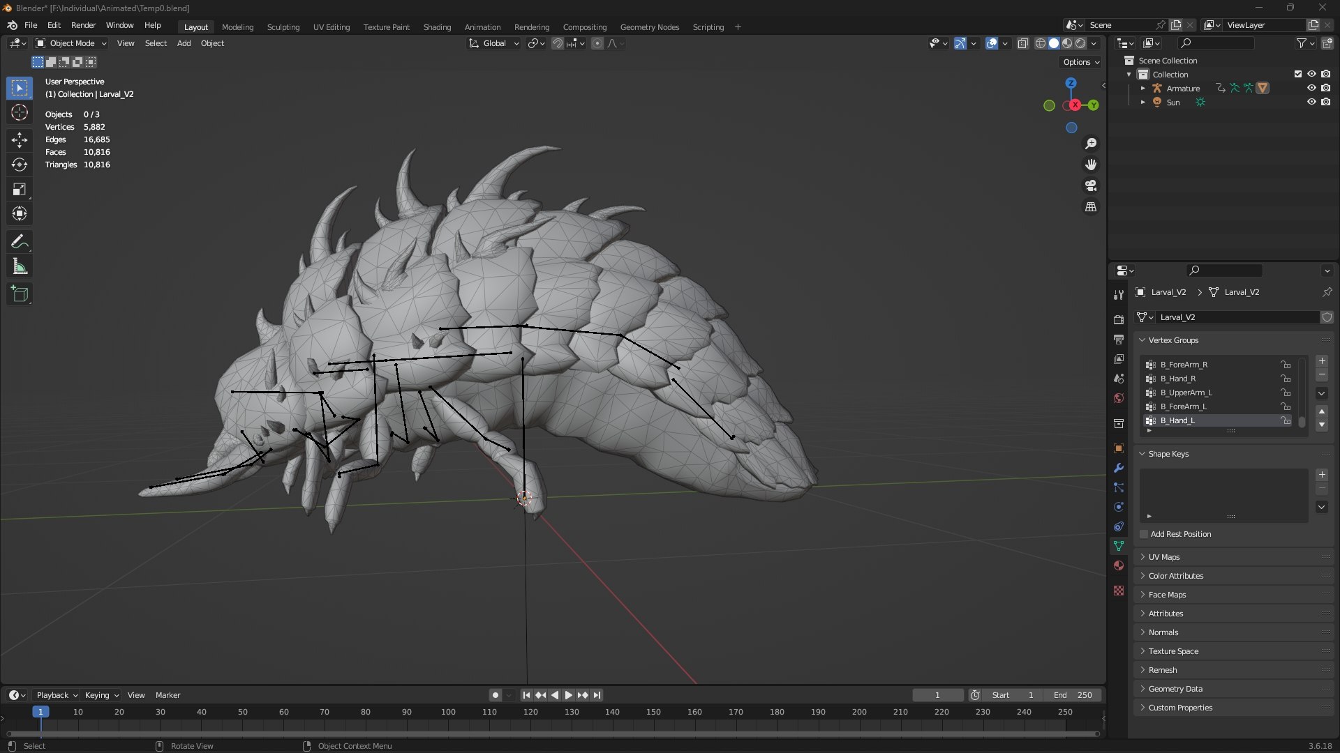
Task: Expand the Armature tree item
Action: point(1142,89)
